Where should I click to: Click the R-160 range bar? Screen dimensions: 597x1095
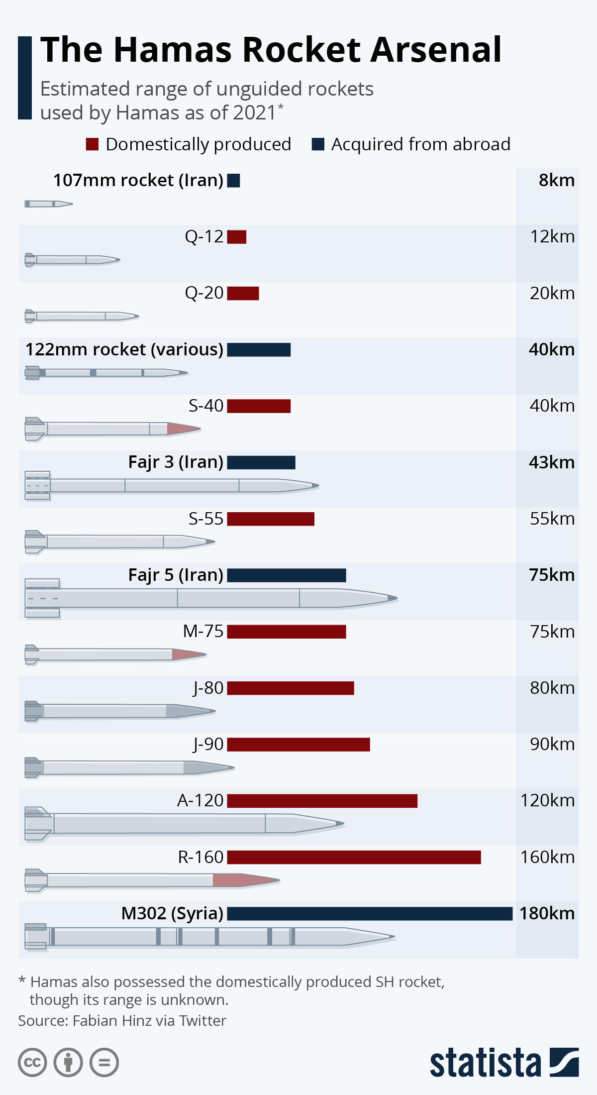pos(354,857)
